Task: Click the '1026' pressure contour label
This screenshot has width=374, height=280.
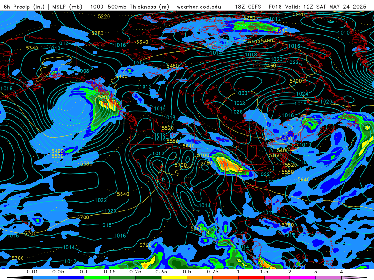Action: tap(237, 112)
